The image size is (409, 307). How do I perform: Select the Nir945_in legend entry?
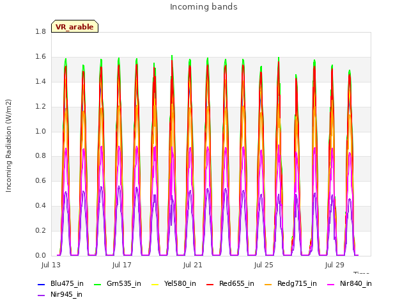60,294
